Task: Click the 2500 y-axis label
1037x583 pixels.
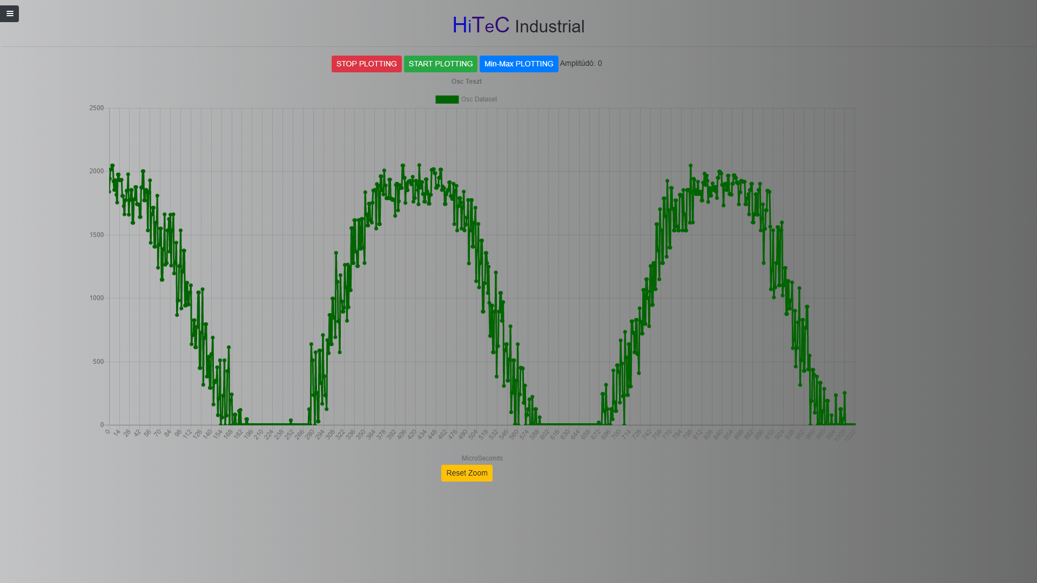Action: click(x=97, y=108)
